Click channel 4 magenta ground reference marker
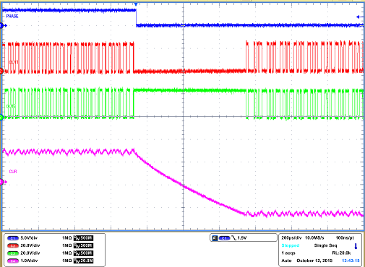Image resolution: width=365 pixels, height=267 pixels. [3, 182]
